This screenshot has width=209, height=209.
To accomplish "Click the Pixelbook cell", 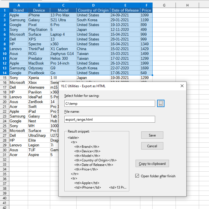I will pos(39,73).
